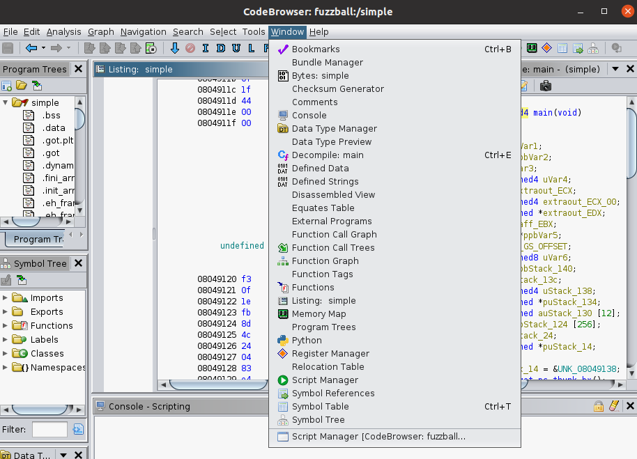This screenshot has width=637, height=459.
Task: Click the green-dot toolbar icon after the page arrows
Action: tap(151, 48)
